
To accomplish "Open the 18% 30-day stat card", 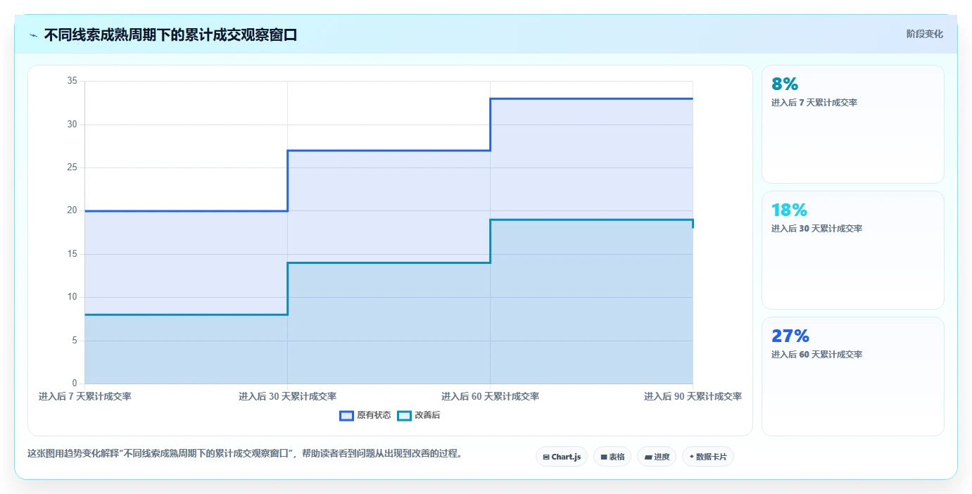I will (853, 250).
